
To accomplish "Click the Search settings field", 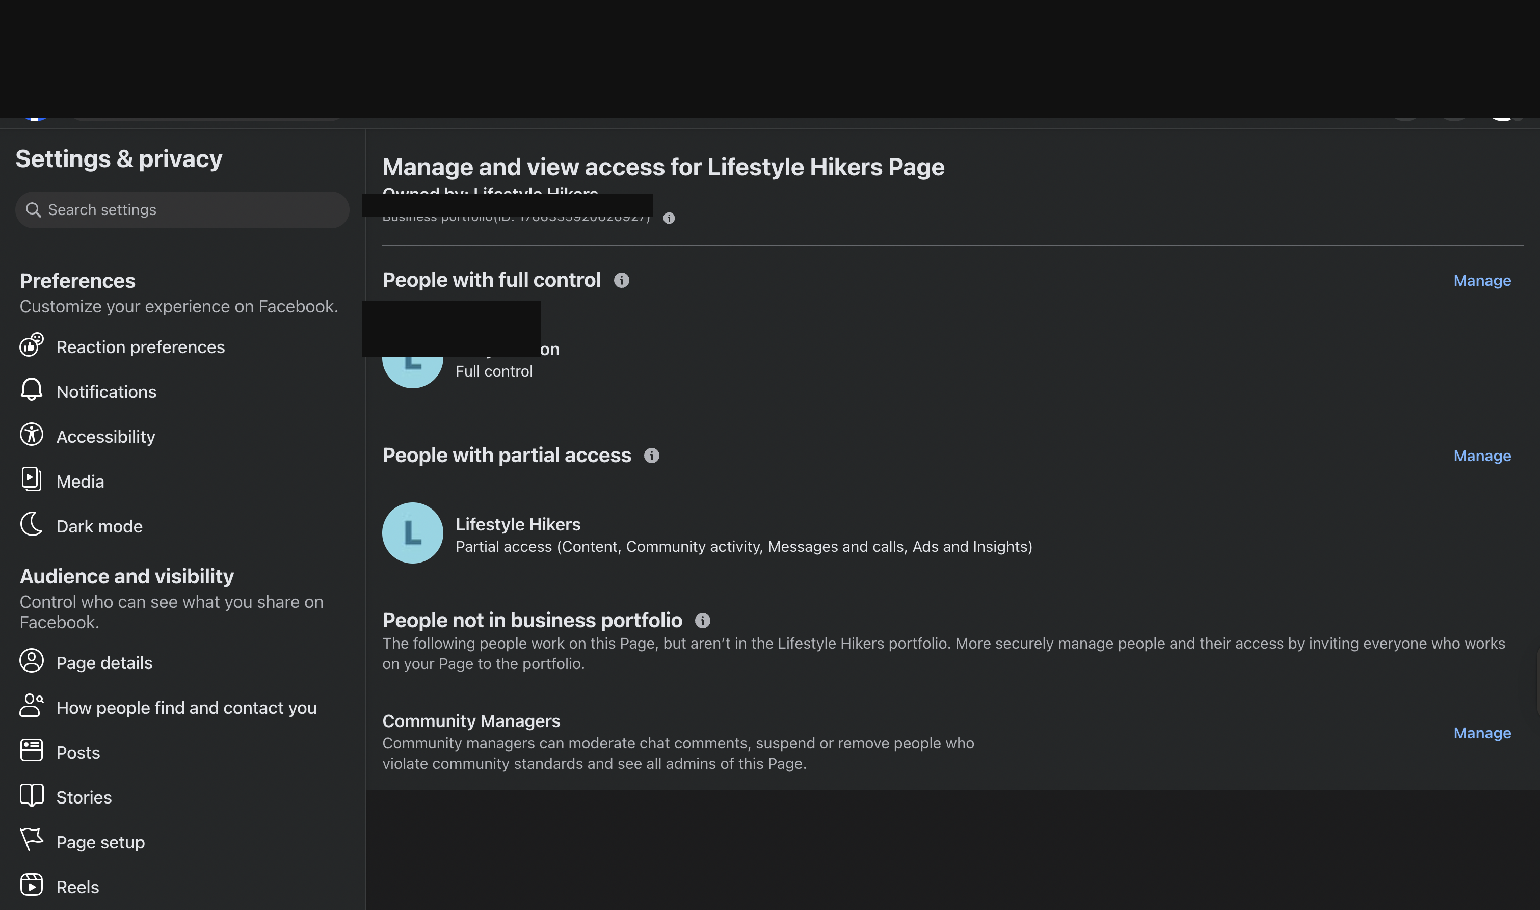I will 181,209.
